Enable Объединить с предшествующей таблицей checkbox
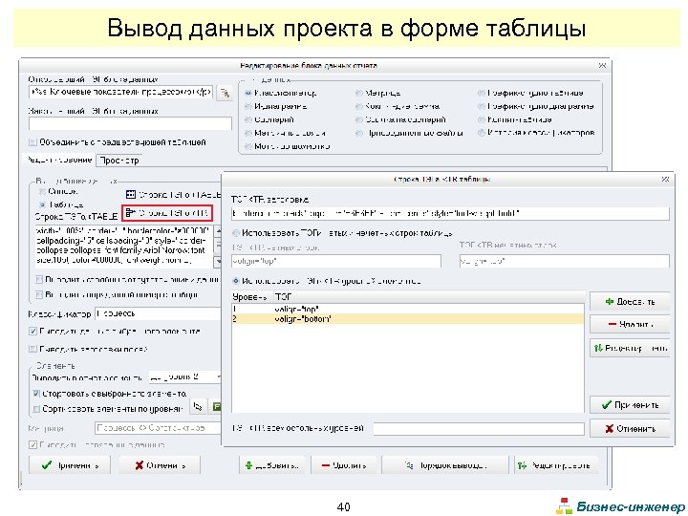 tap(32, 142)
